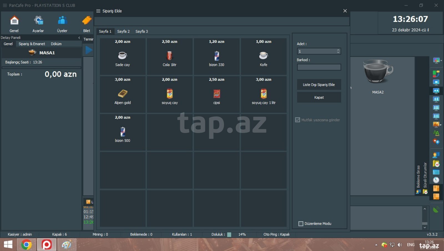
Task: Choose the soyuq cay 2,00 azn tile
Action: pyautogui.click(x=170, y=94)
